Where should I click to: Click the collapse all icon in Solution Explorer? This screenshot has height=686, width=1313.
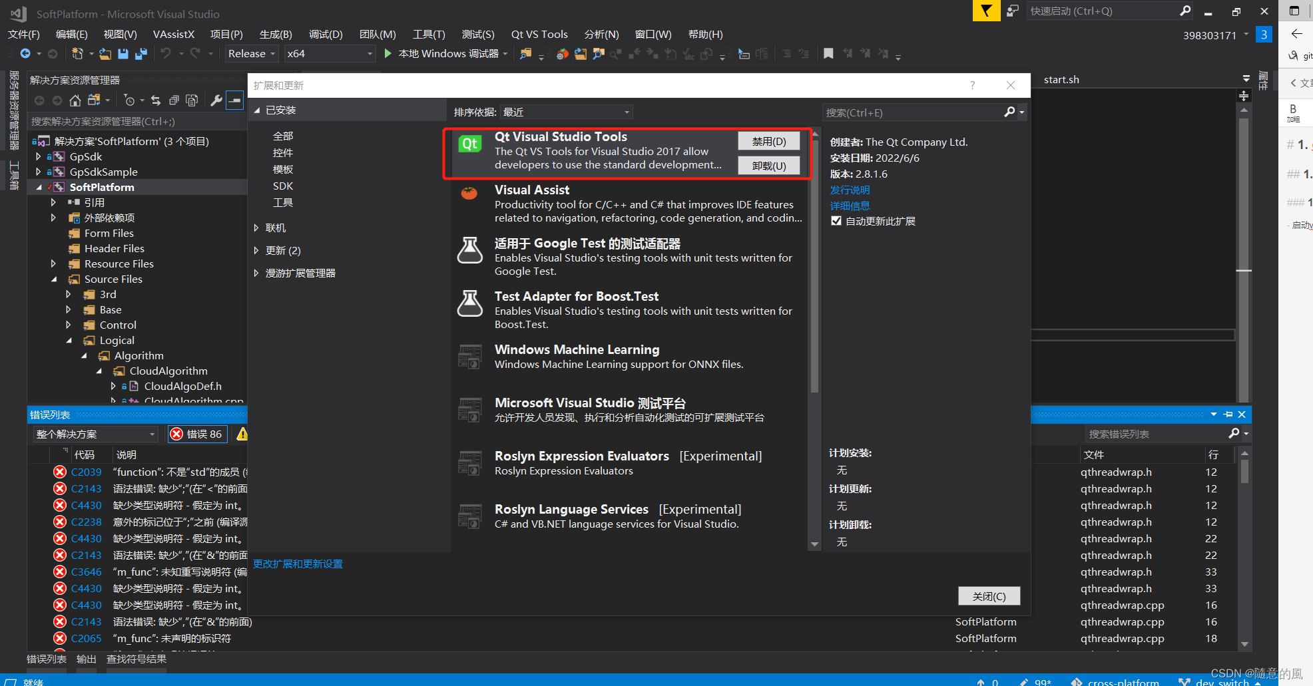174,100
